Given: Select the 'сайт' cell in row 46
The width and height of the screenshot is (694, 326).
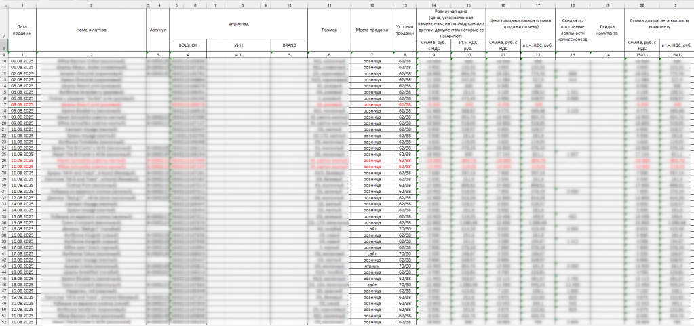Looking at the screenshot, I should [372, 285].
